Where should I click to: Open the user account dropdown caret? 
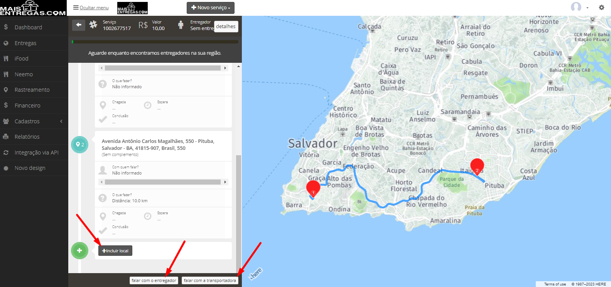click(x=587, y=8)
